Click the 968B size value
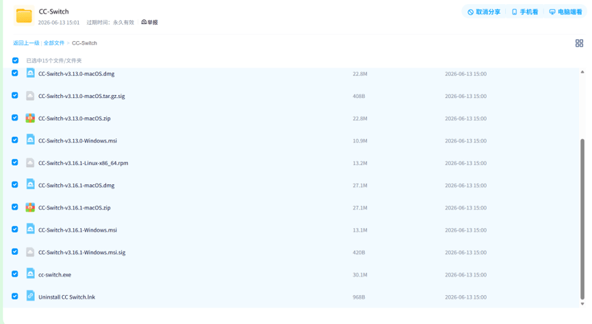Screen dimensions: 592x324 point(359,297)
